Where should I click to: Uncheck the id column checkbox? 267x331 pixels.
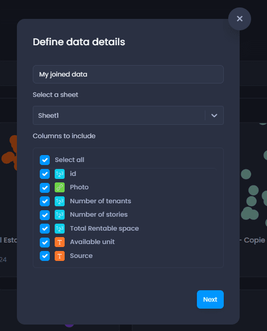(45, 174)
